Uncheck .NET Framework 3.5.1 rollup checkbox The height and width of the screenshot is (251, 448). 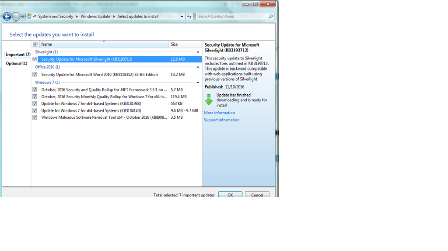(35, 89)
